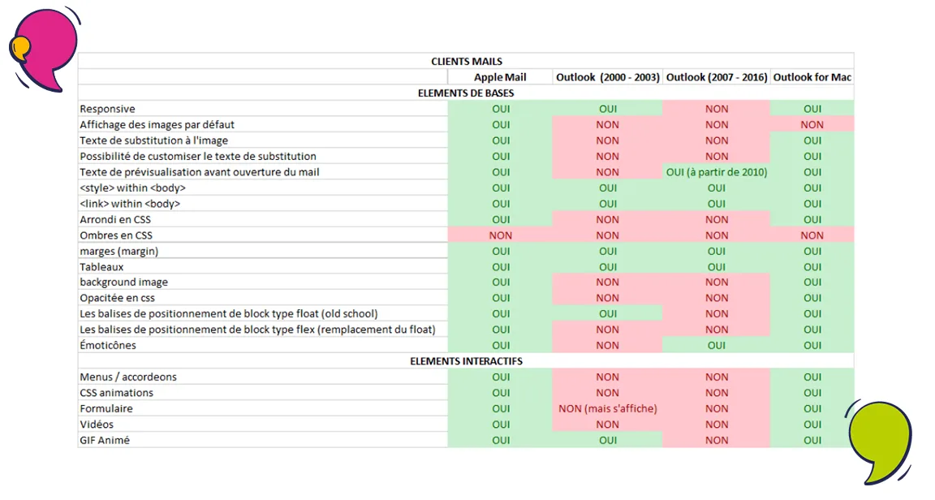Click the ELEMENTS INTERACTIFS section heading

tap(467, 361)
